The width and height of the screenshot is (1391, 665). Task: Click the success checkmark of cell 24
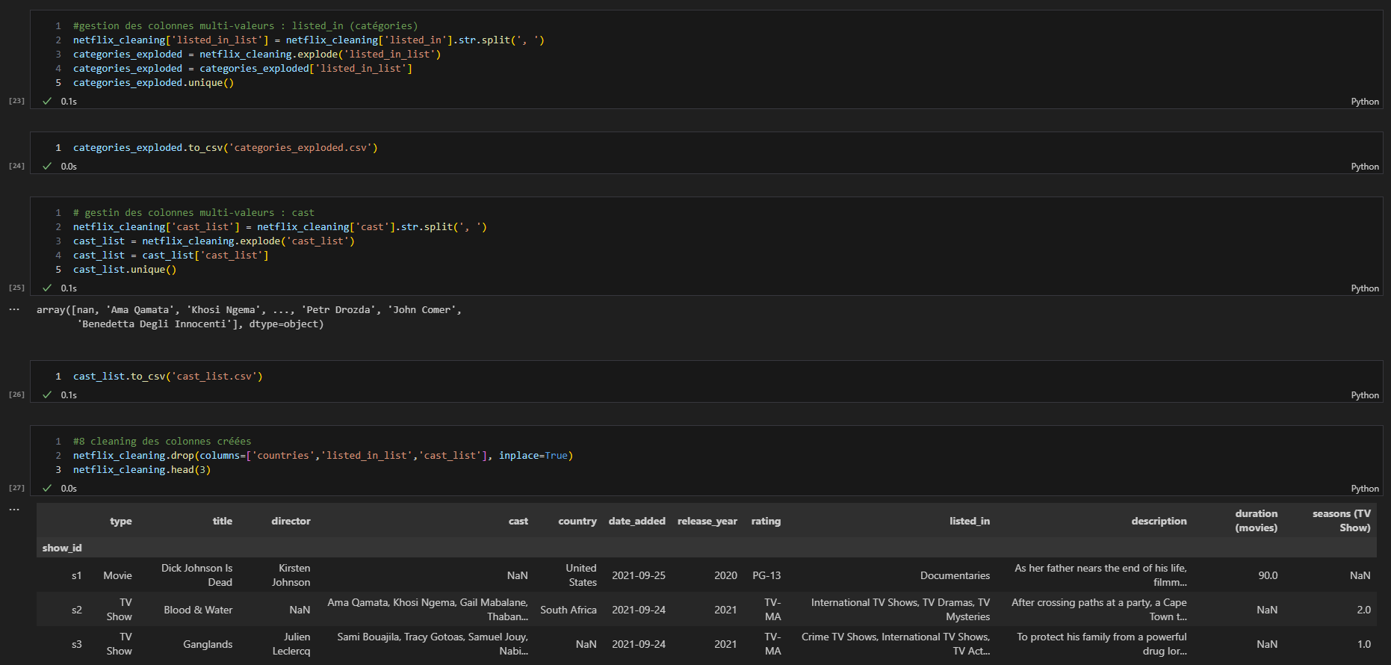point(47,167)
